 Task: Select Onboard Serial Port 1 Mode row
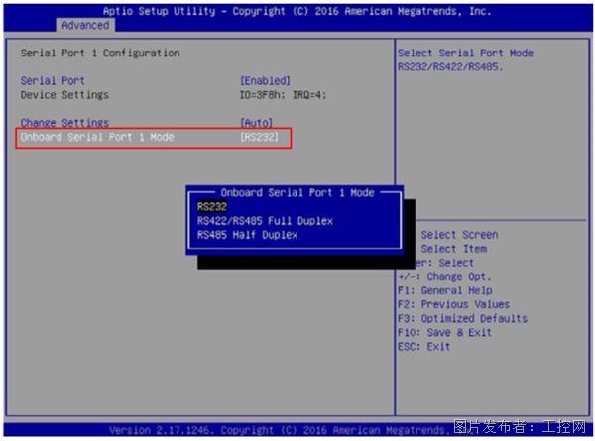pyautogui.click(x=154, y=138)
